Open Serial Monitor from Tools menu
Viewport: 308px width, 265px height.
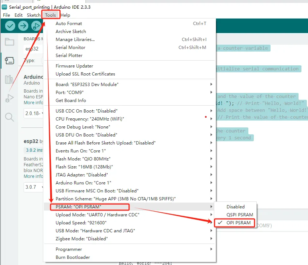pyautogui.click(x=130, y=48)
